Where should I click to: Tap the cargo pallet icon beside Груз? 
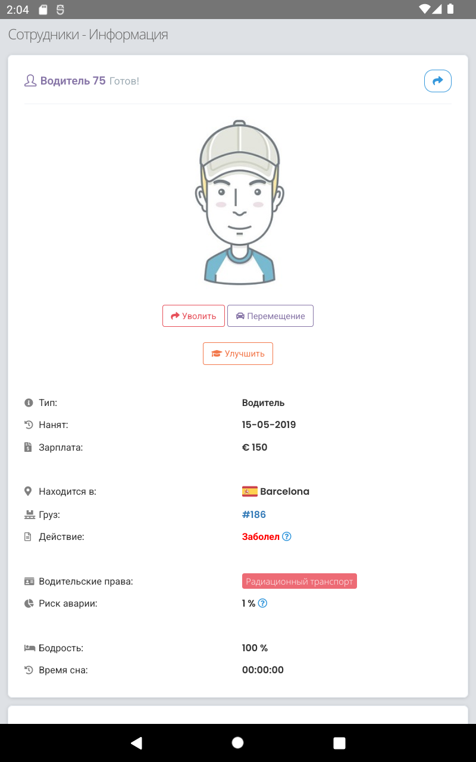point(28,514)
